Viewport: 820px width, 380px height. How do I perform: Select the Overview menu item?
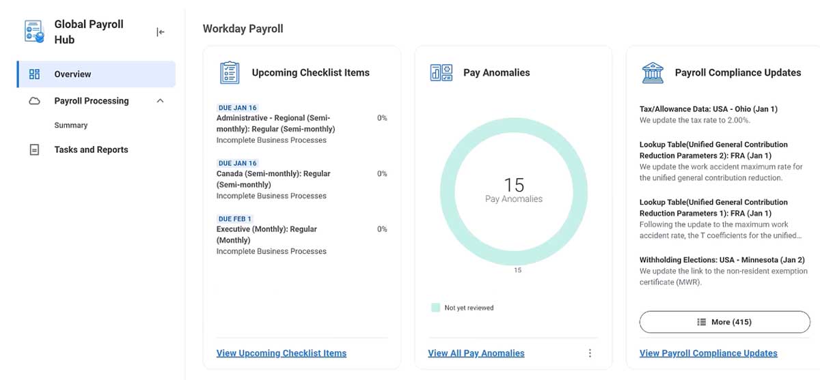(96, 74)
